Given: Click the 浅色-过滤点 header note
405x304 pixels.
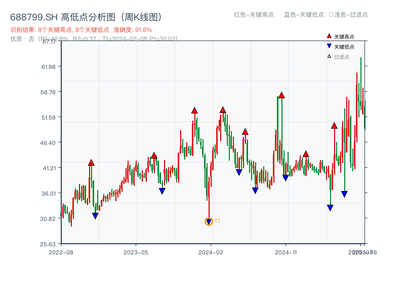Looking at the screenshot, I should coord(348,15).
